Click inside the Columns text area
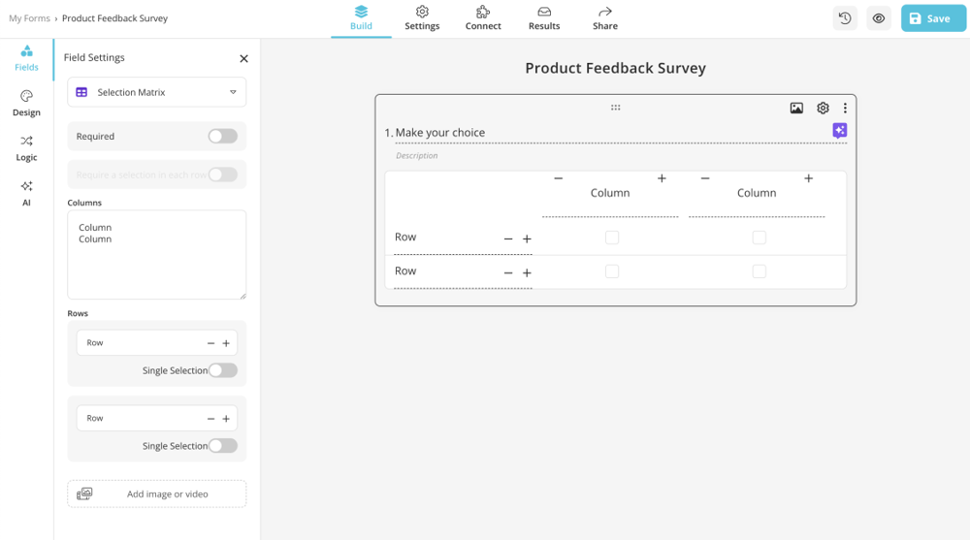Screen dimensions: 970x540 coord(156,255)
